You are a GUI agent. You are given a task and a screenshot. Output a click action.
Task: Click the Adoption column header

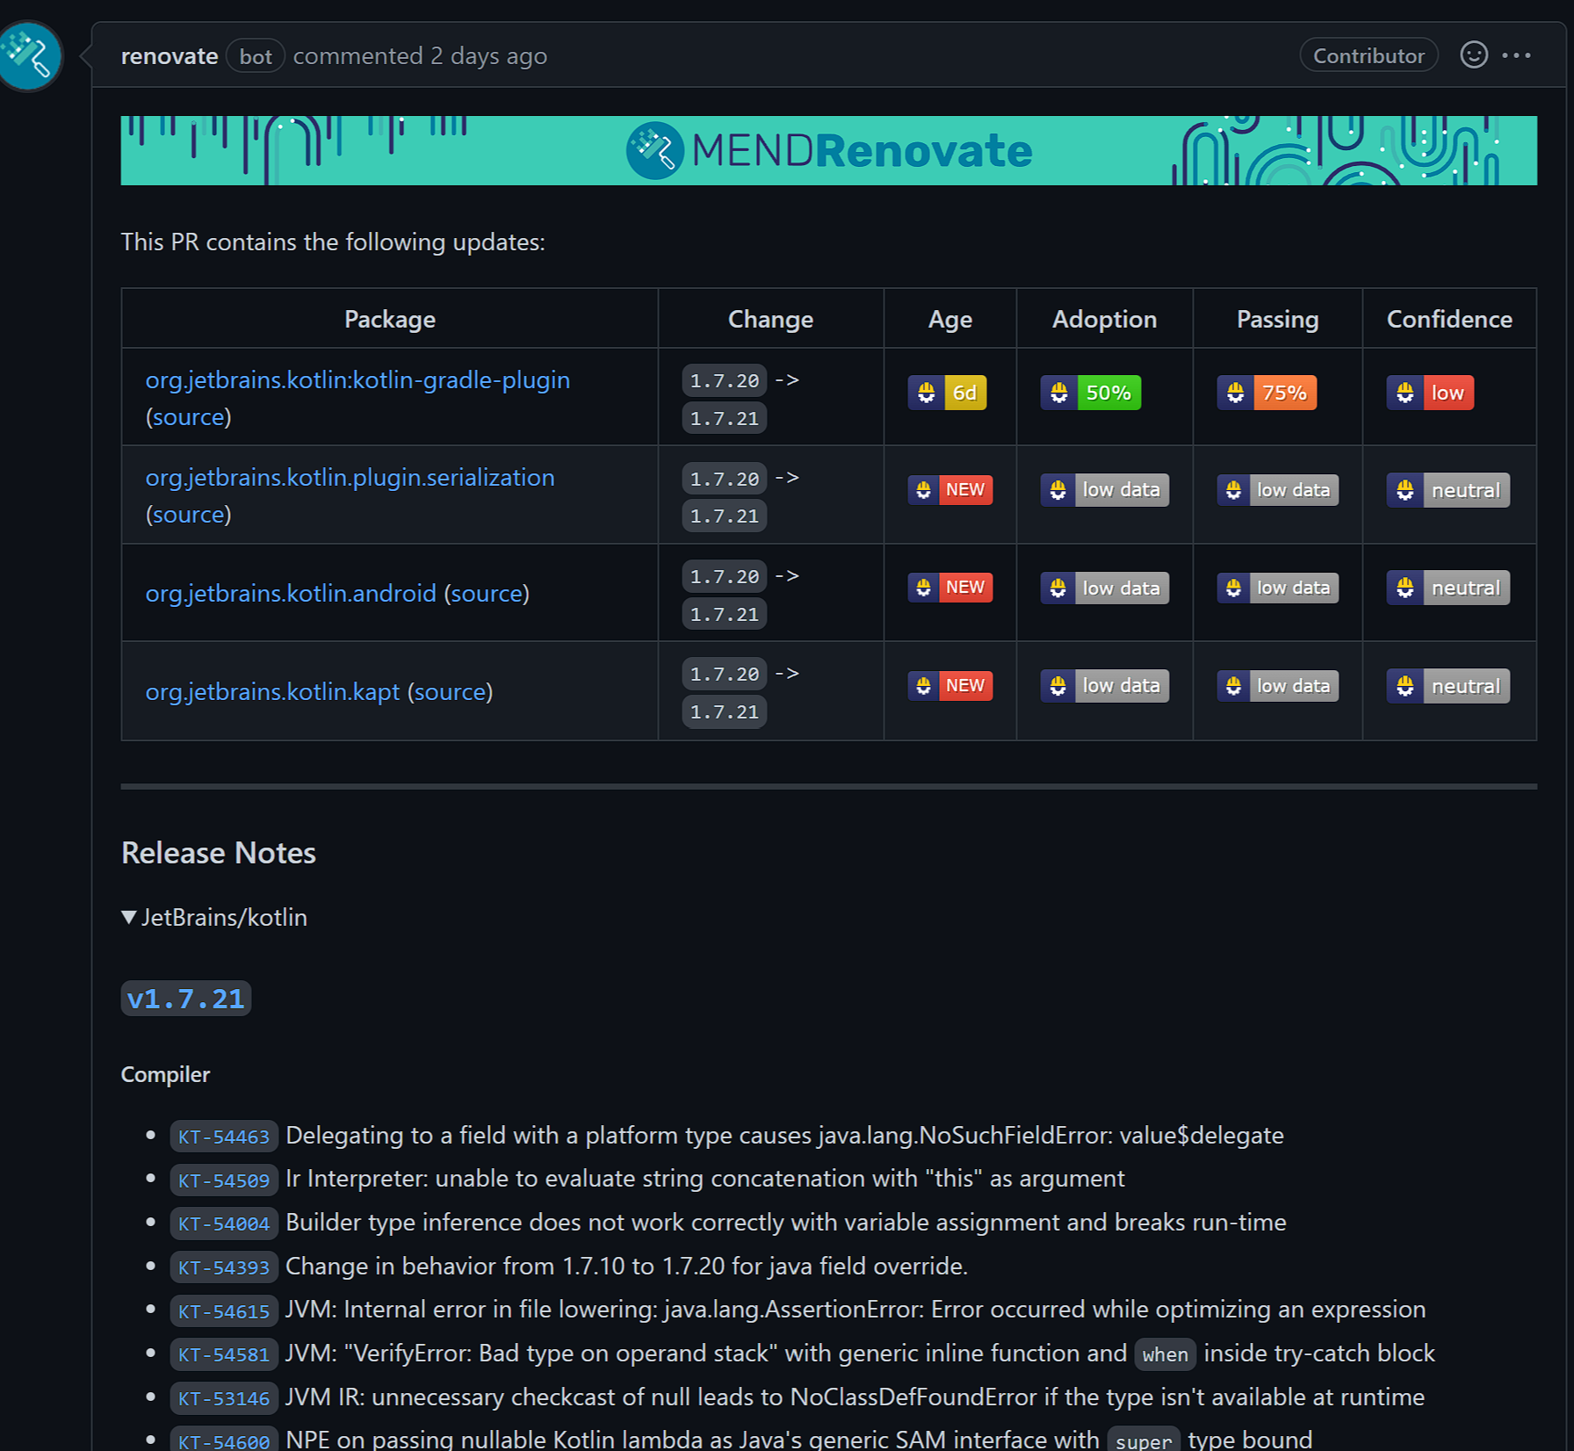(x=1104, y=319)
